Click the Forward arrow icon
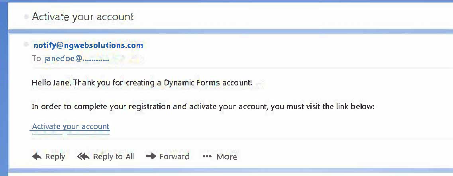 click(151, 157)
